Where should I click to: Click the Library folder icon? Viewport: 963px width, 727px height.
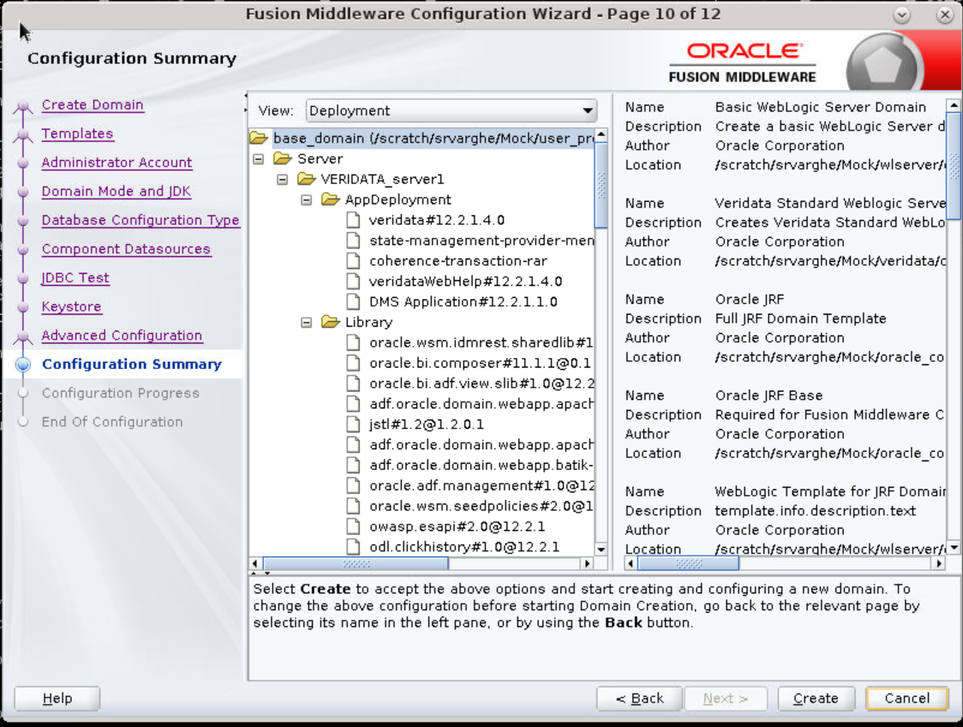pyautogui.click(x=330, y=322)
